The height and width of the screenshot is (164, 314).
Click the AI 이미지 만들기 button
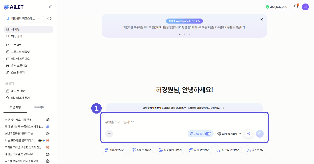pyautogui.click(x=170, y=150)
